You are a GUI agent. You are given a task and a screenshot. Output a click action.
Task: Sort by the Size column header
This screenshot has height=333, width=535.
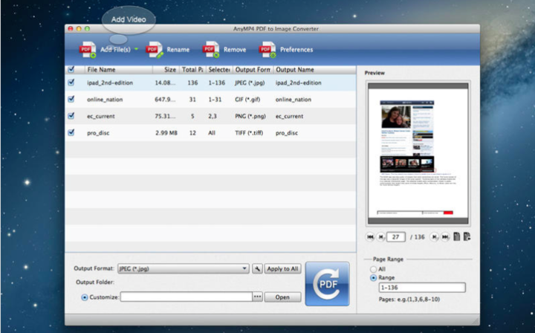coord(166,70)
